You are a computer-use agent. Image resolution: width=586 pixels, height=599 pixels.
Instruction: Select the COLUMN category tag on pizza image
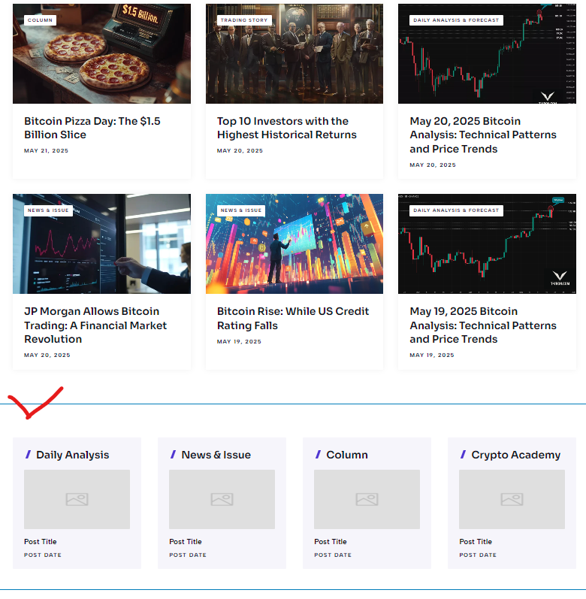click(x=40, y=20)
